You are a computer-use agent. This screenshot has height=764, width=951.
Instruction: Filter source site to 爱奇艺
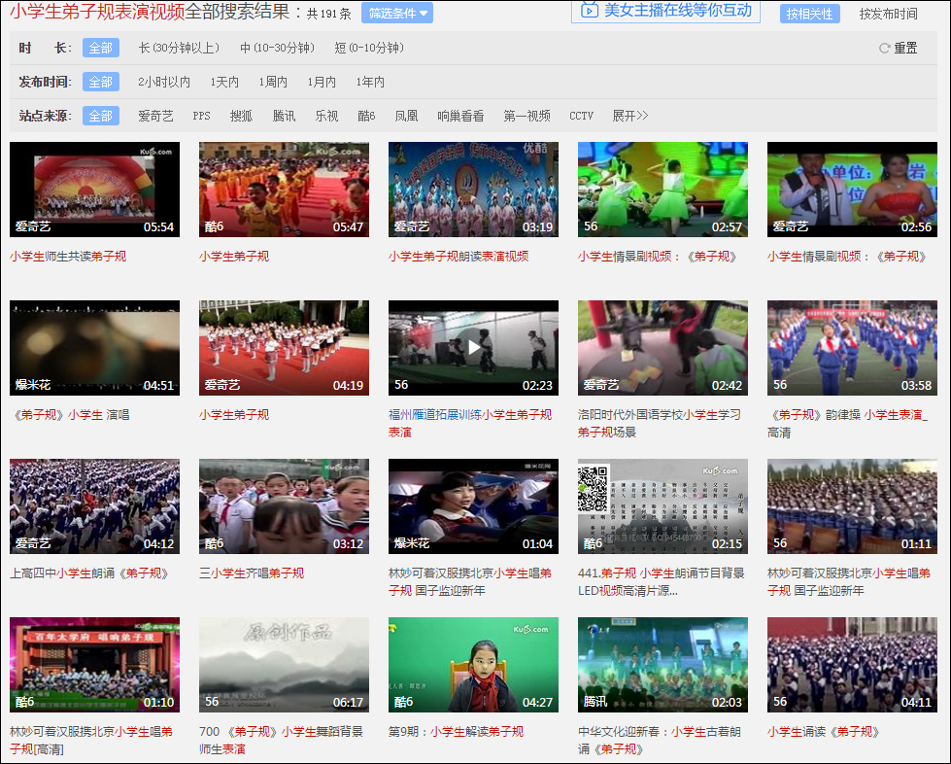155,116
